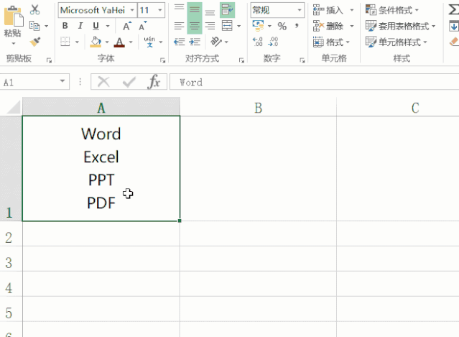
Task: Click Insert Function fx icon
Action: 154,82
